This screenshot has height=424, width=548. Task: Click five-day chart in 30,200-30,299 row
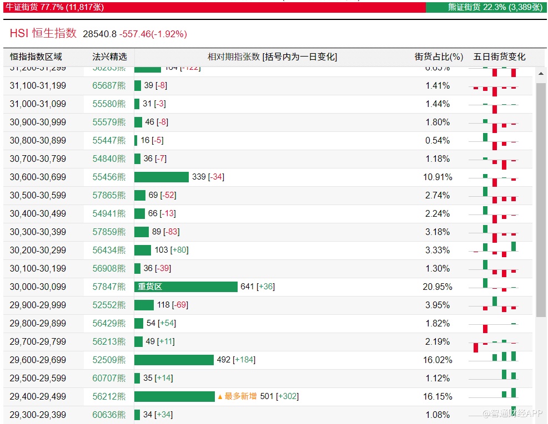point(495,251)
